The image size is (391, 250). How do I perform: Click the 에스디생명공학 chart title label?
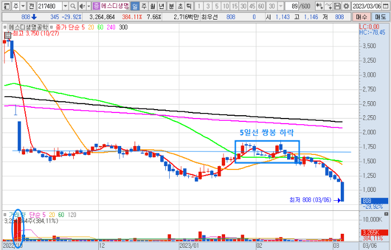click(28, 27)
